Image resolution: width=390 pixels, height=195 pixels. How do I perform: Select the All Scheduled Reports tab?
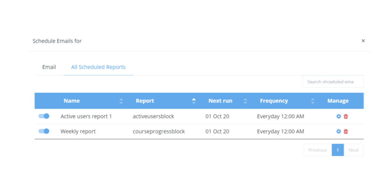98,67
